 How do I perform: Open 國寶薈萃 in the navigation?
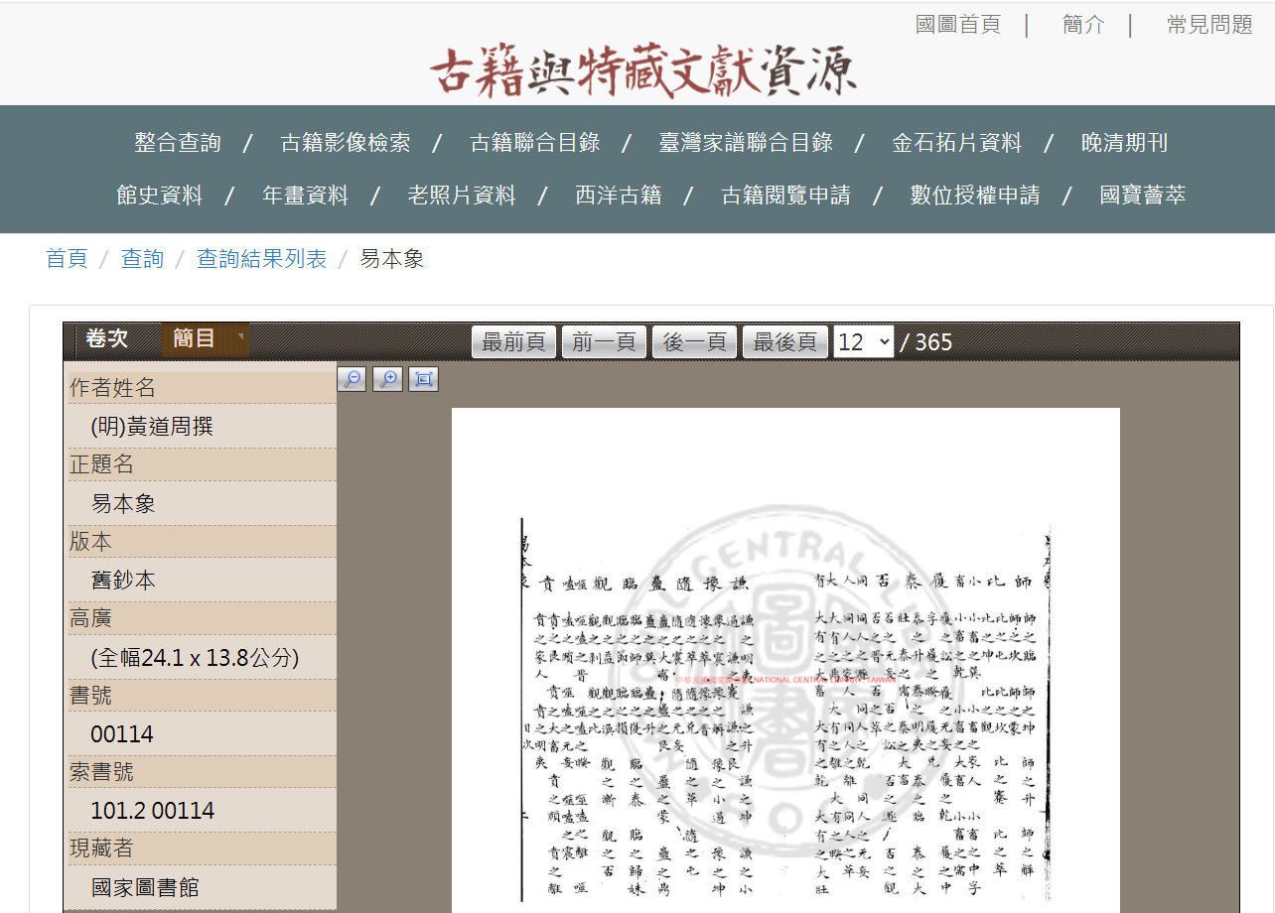(1143, 196)
